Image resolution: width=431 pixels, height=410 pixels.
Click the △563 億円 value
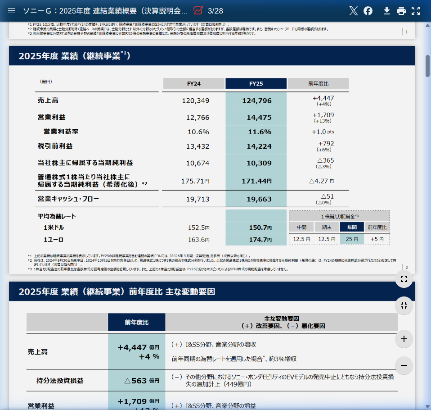[142, 381]
